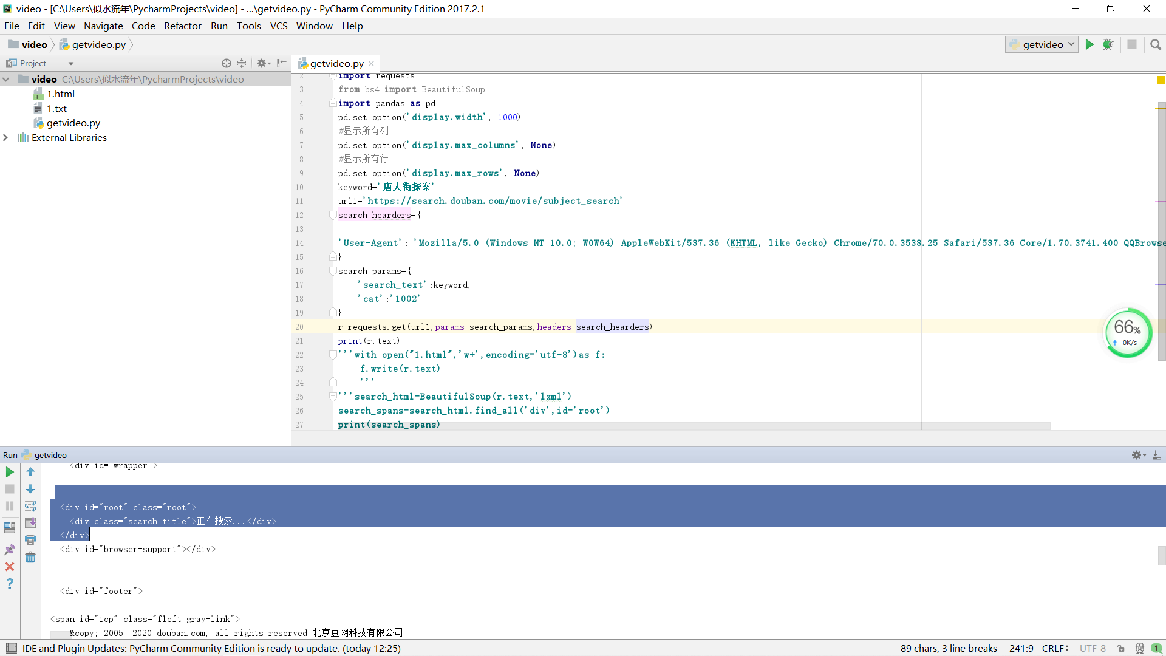Screen dimensions: 1166x656
Task: Open Hector code inspection icon
Action: [1139, 649]
